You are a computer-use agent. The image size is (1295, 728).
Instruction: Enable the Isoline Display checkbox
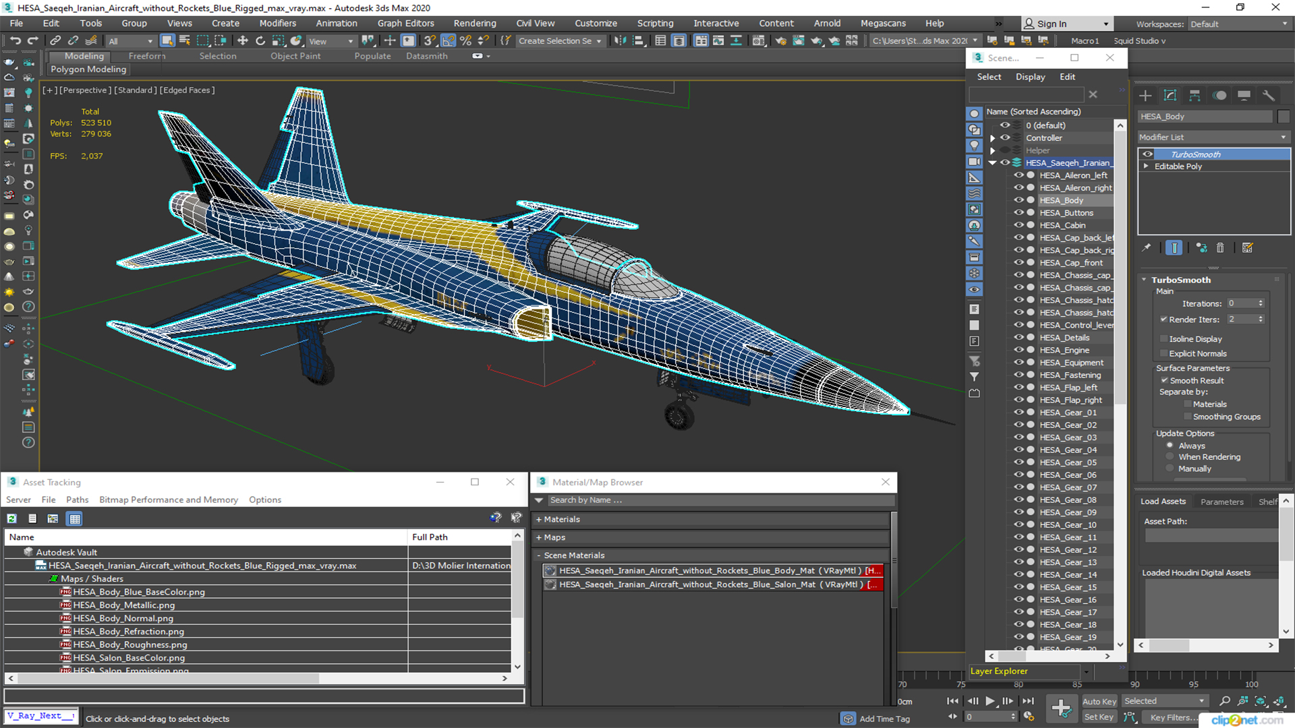[1163, 339]
